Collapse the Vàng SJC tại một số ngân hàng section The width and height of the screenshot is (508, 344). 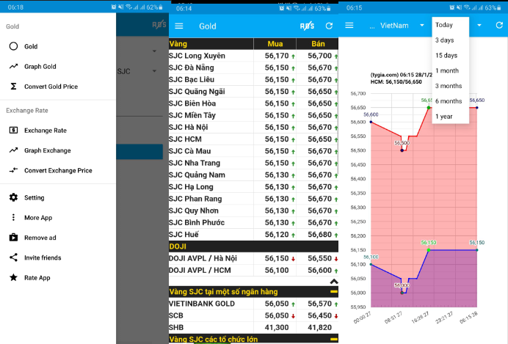point(334,292)
